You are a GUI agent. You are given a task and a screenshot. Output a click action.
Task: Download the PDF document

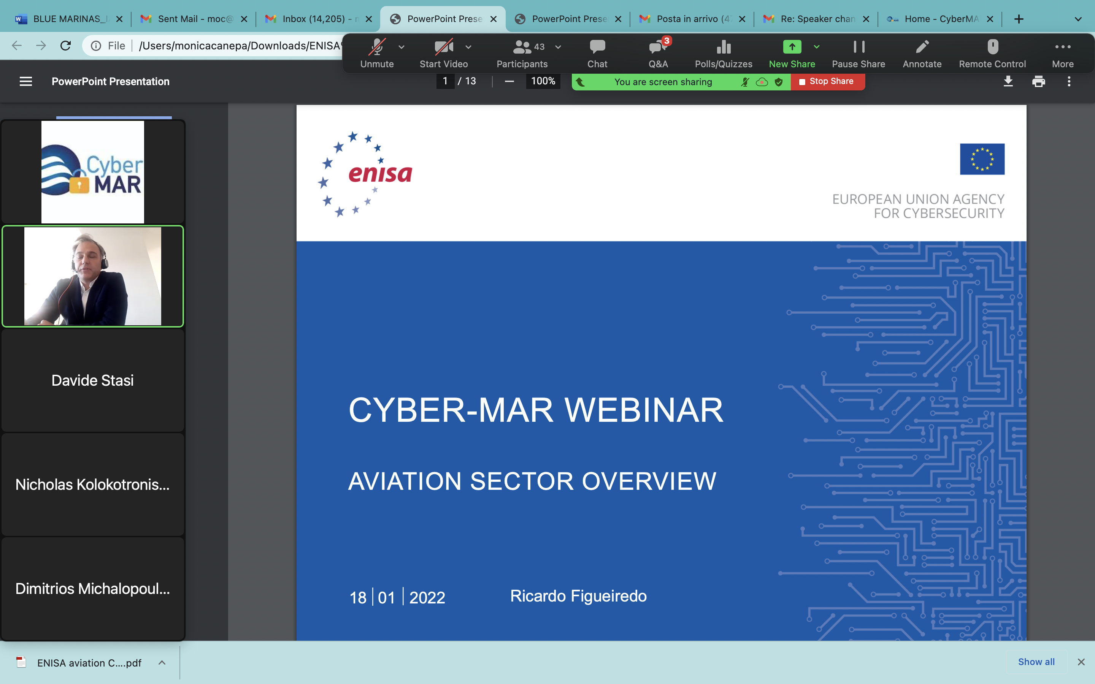tap(1008, 81)
